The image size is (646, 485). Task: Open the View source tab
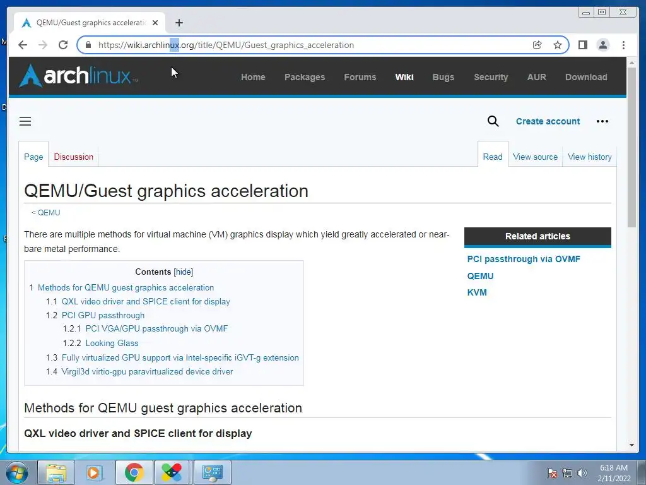point(535,157)
